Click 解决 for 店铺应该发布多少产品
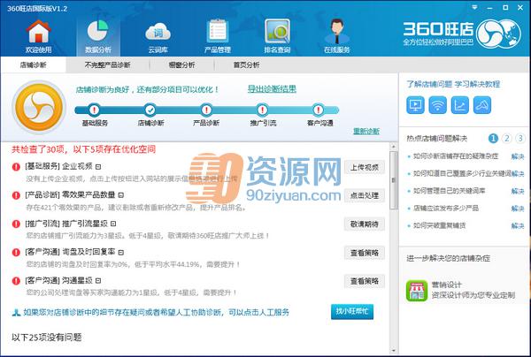 coord(518,209)
